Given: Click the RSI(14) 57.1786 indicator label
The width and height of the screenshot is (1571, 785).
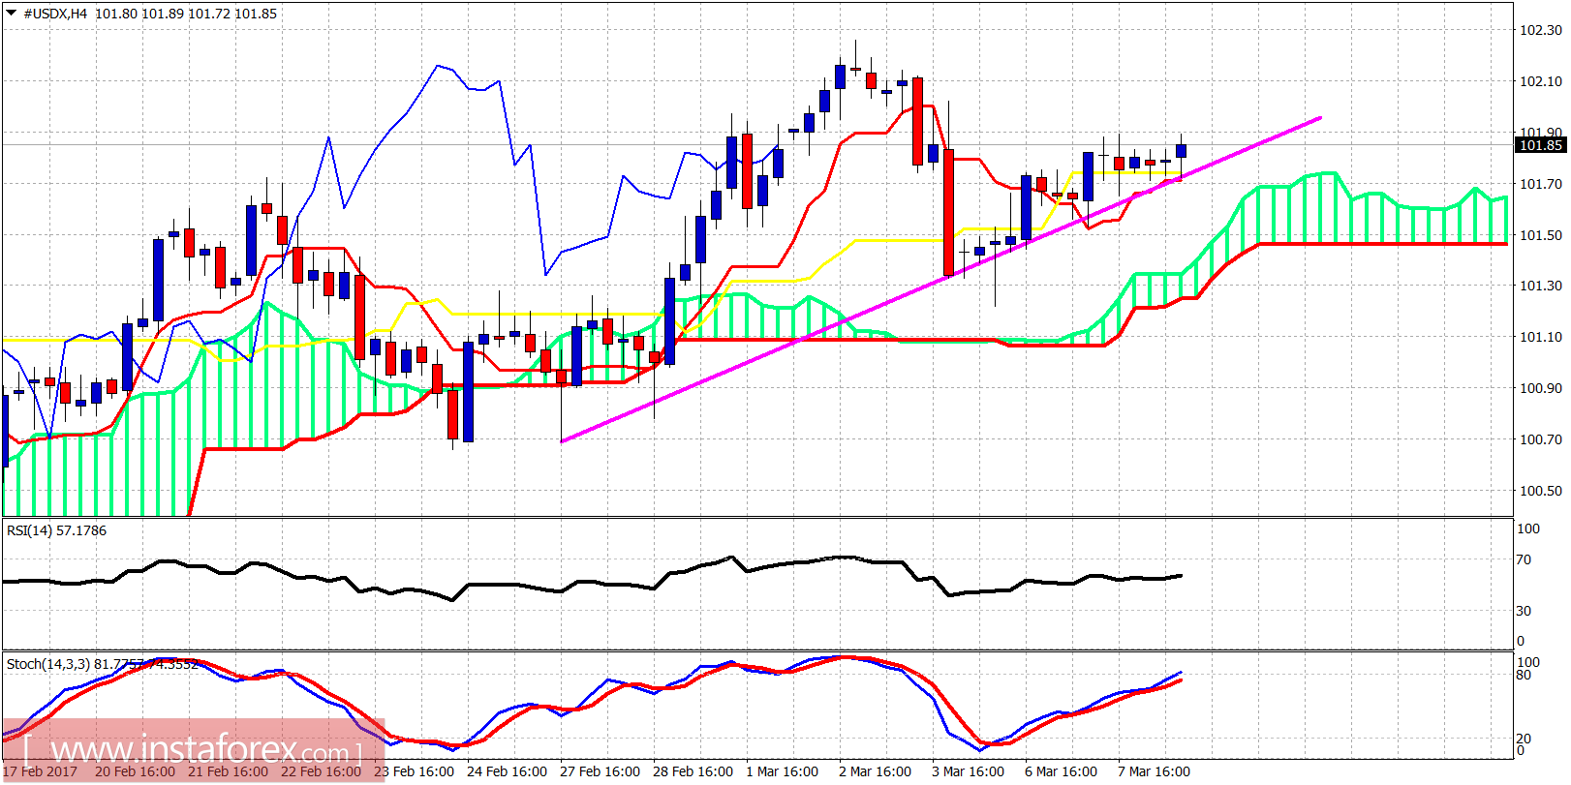Looking at the screenshot, I should pos(56,530).
